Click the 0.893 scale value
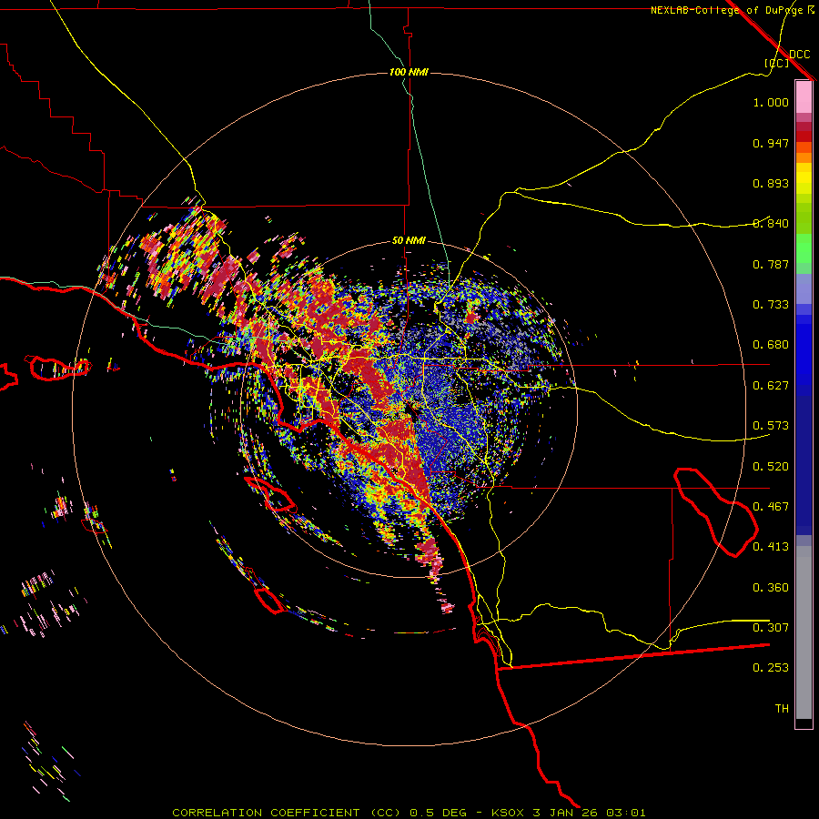Viewport: 819px width, 819px height. 771,183
